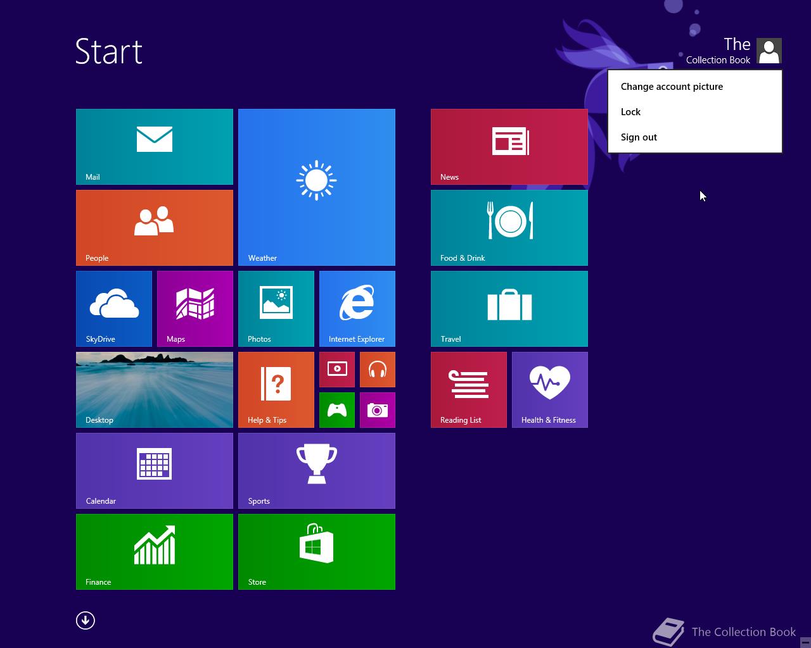811x648 pixels.
Task: Open the Photos tile
Action: point(276,309)
